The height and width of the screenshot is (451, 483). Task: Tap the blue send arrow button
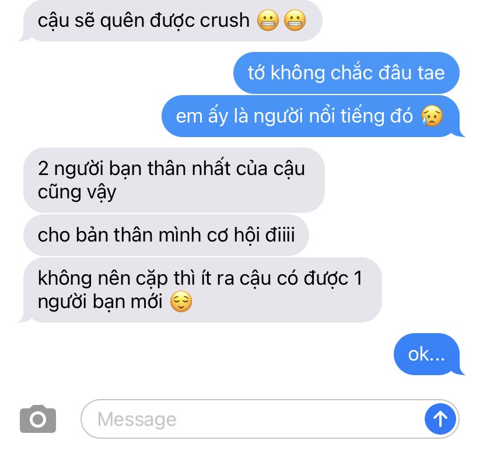point(440,419)
